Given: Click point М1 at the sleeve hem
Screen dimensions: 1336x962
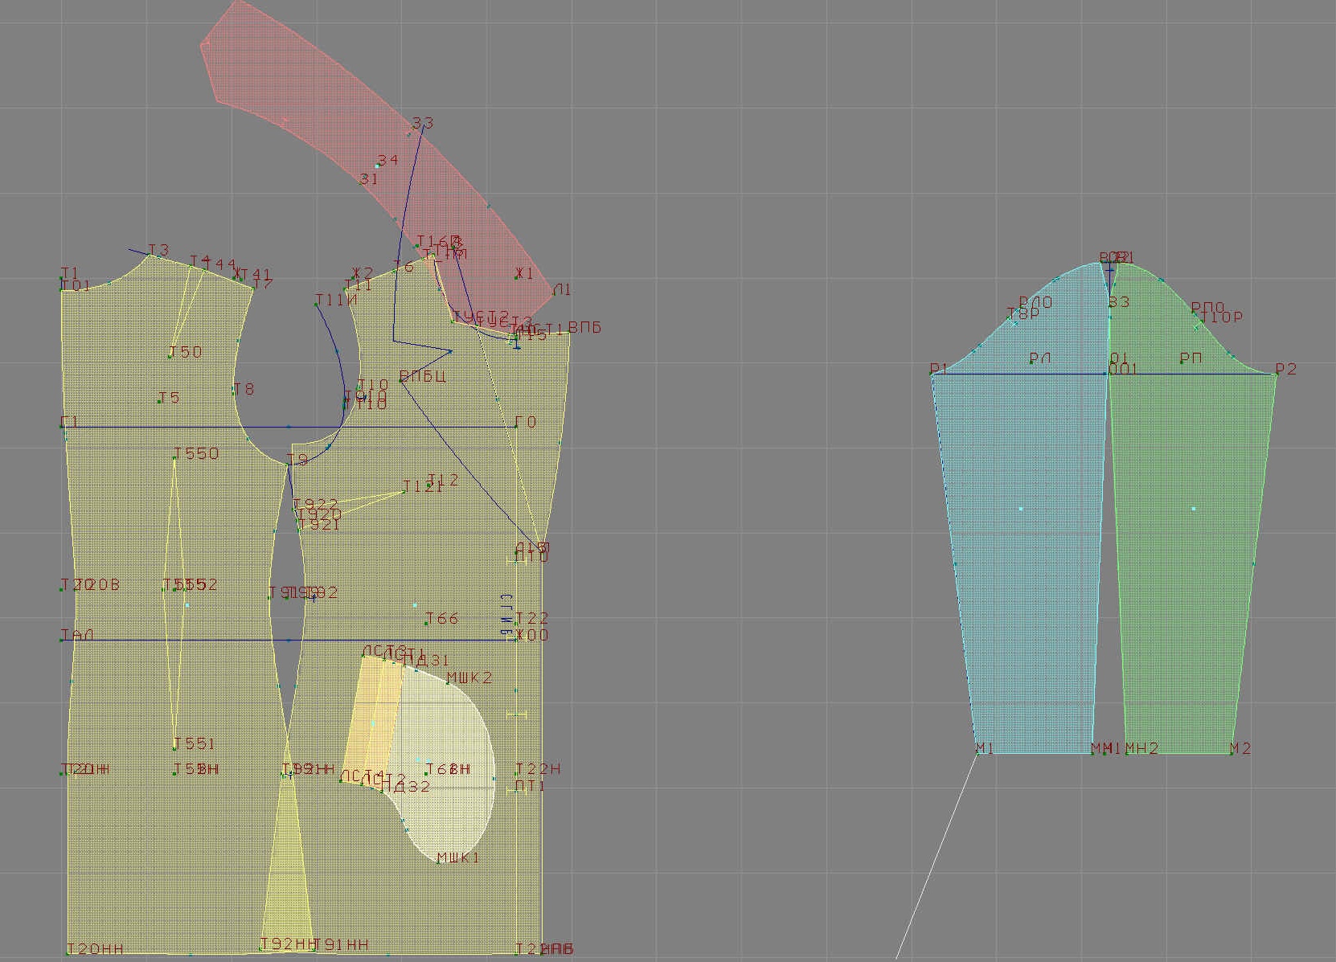Looking at the screenshot, I should click(977, 753).
